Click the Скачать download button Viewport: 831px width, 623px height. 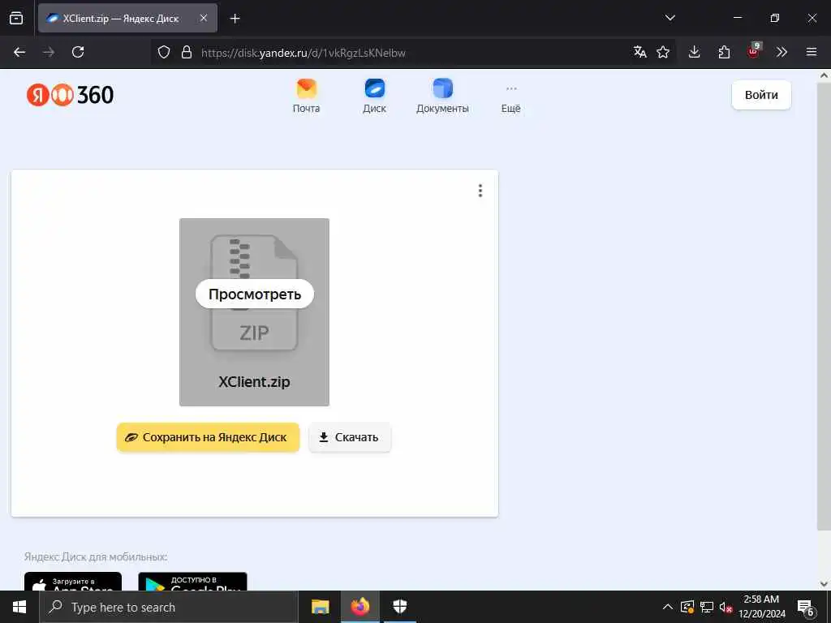(350, 437)
